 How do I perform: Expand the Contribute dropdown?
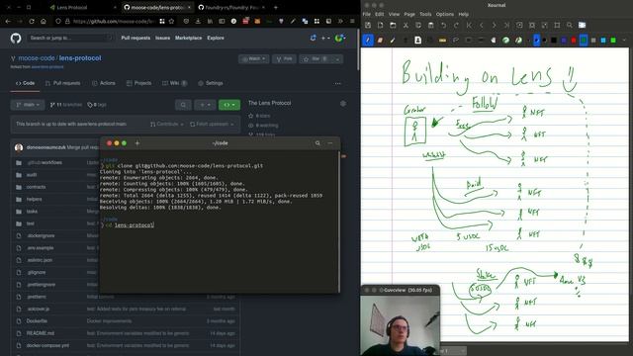(x=167, y=124)
